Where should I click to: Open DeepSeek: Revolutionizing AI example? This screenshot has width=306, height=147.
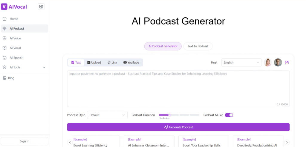click(x=258, y=141)
